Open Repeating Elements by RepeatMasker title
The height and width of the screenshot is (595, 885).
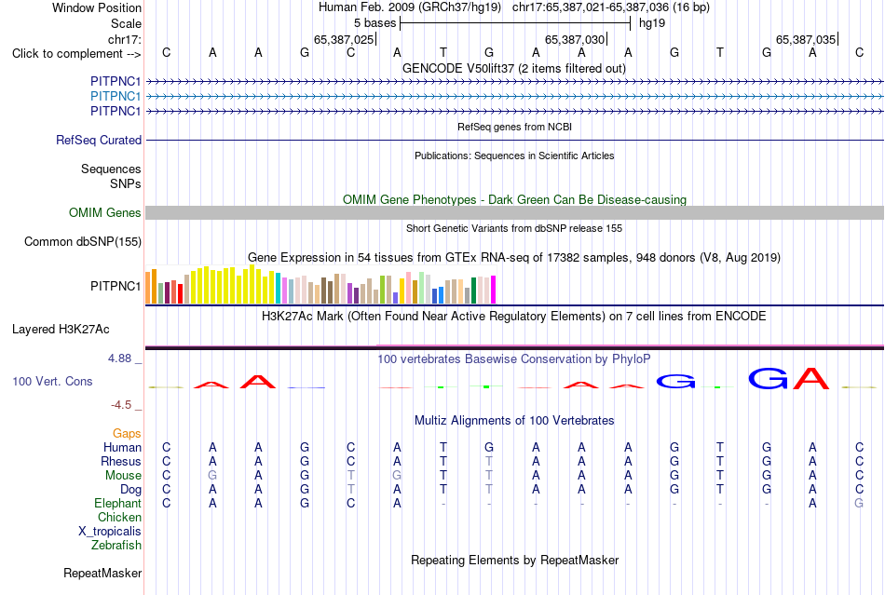tap(514, 561)
